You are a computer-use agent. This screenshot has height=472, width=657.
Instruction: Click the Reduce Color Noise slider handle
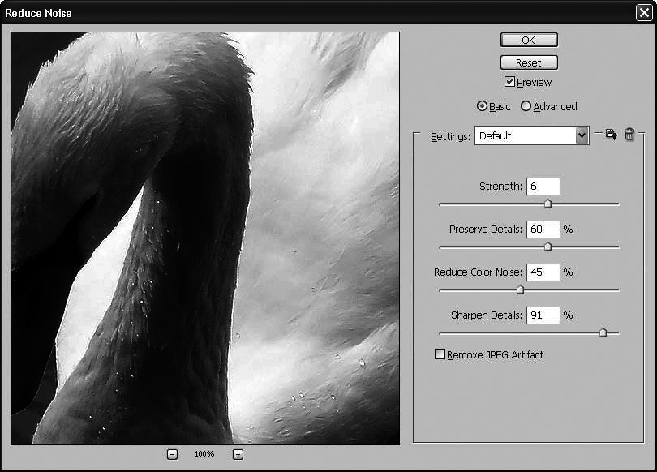pyautogui.click(x=520, y=290)
